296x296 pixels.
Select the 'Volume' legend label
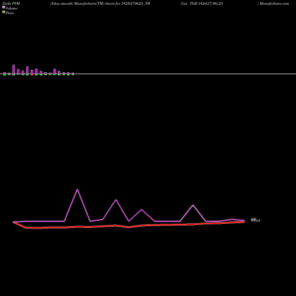pyautogui.click(x=11, y=8)
